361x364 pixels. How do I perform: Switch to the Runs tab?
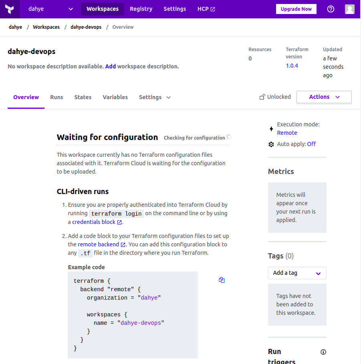point(56,97)
